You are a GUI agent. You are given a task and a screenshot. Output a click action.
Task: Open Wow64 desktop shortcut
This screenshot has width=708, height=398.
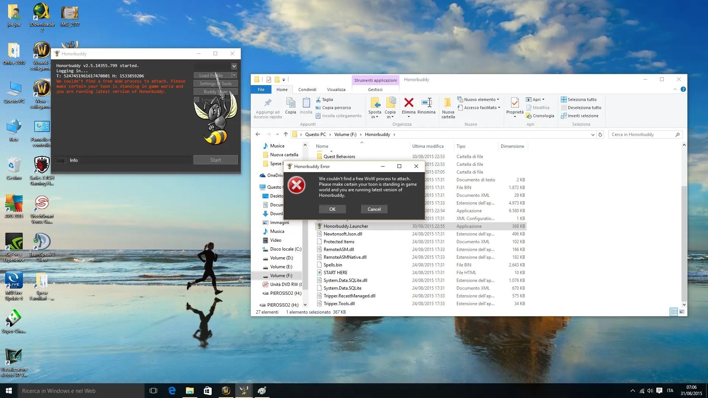click(x=42, y=56)
